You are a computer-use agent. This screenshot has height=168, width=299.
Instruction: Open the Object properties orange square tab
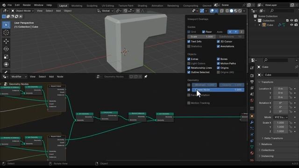pyautogui.click(x=252, y=116)
